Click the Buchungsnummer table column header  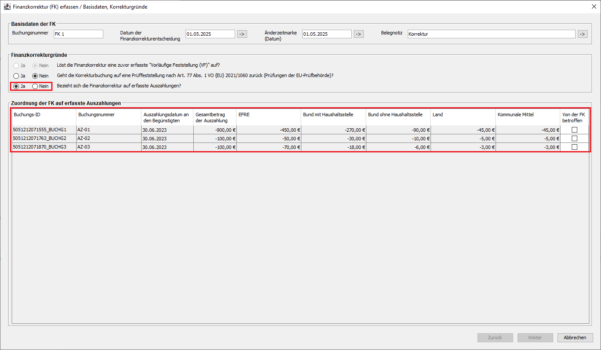coord(109,117)
